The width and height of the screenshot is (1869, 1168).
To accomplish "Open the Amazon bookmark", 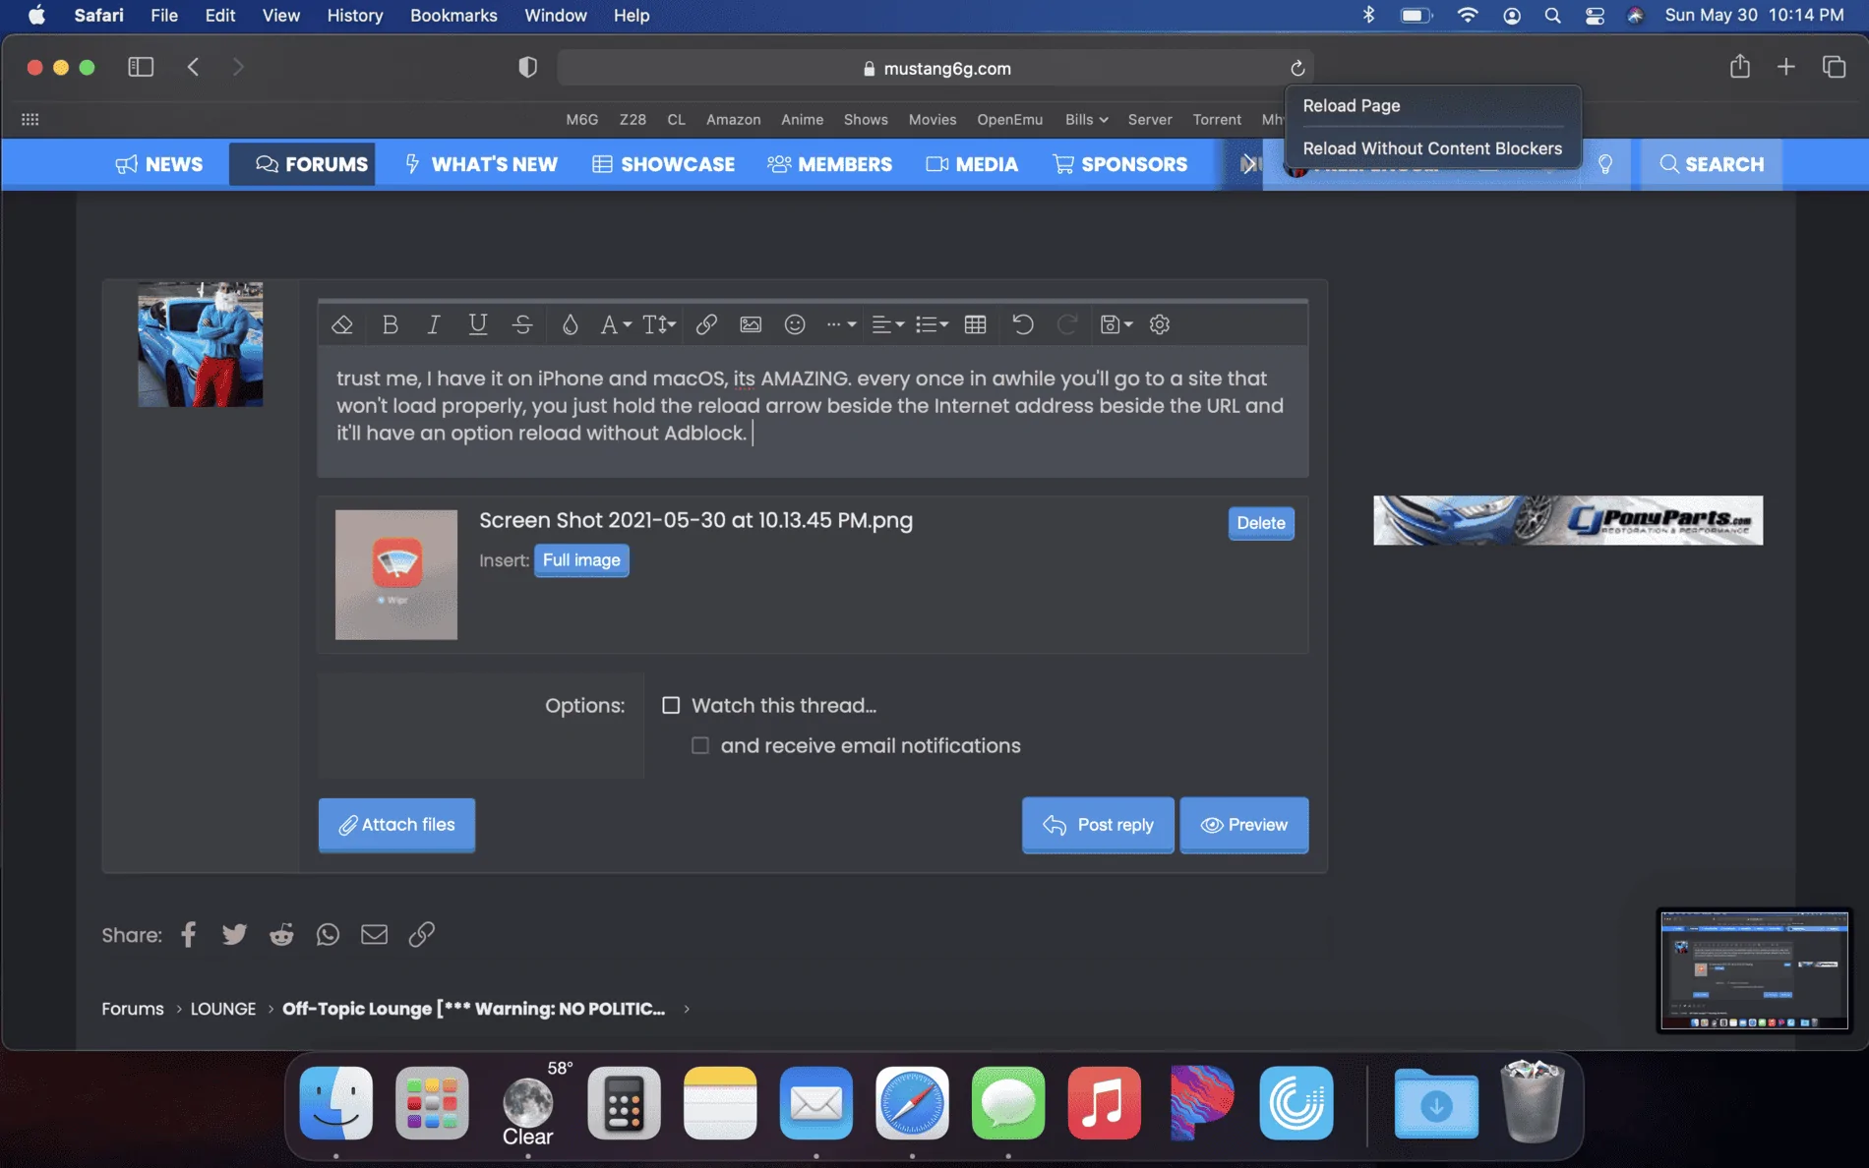I will pos(733,119).
